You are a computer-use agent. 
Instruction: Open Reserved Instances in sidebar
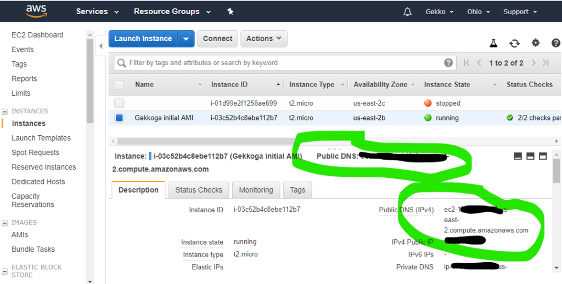44,167
